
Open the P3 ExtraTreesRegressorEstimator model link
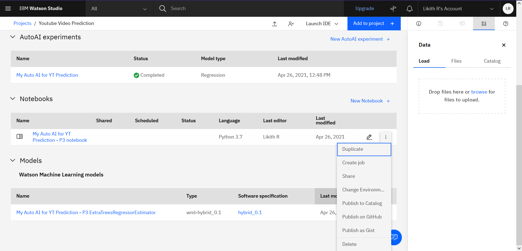pyautogui.click(x=86, y=213)
